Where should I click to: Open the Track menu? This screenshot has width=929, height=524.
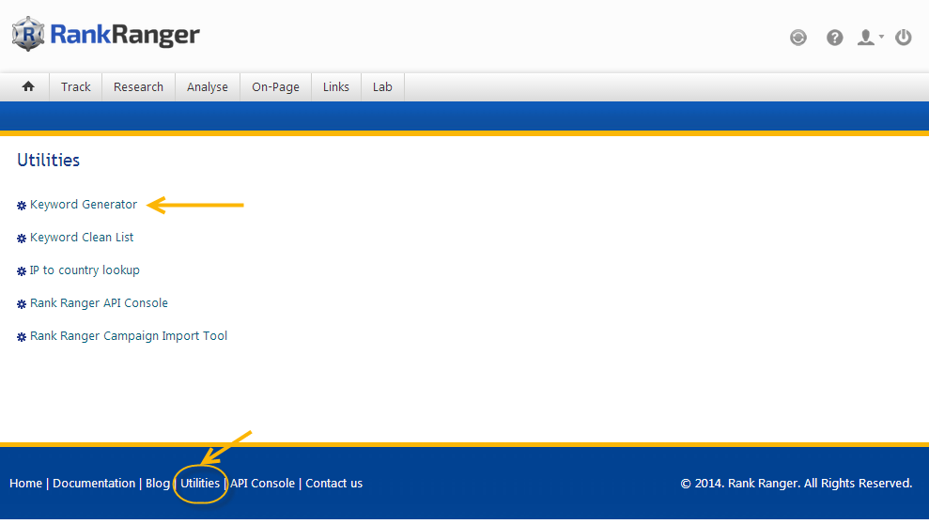pyautogui.click(x=76, y=86)
